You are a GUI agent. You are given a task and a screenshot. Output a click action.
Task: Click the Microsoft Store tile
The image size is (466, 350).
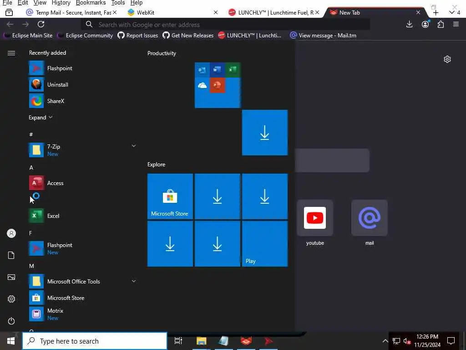(170, 196)
